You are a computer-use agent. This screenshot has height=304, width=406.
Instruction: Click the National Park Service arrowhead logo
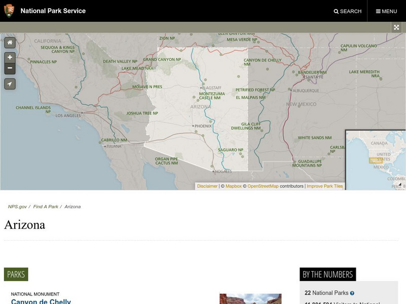coord(9,11)
